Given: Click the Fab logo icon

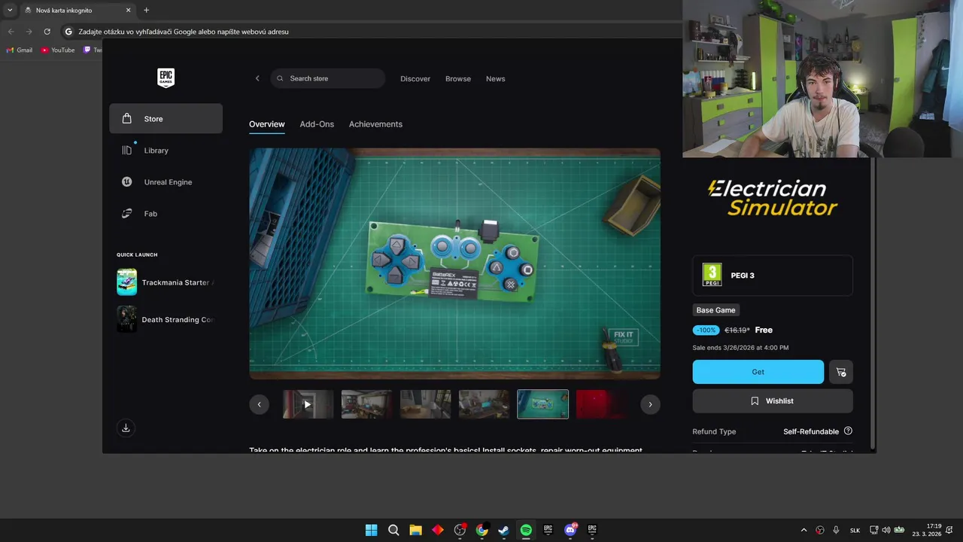Looking at the screenshot, I should (x=127, y=214).
